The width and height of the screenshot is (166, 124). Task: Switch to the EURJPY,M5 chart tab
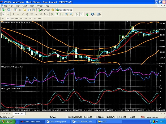pyautogui.click(x=7, y=113)
